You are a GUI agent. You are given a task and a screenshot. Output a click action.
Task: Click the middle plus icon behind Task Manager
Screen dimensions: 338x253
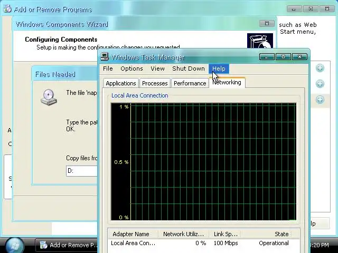(x=320, y=84)
